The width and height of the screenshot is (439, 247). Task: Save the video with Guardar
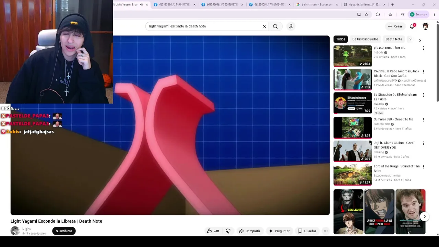pos(307,231)
